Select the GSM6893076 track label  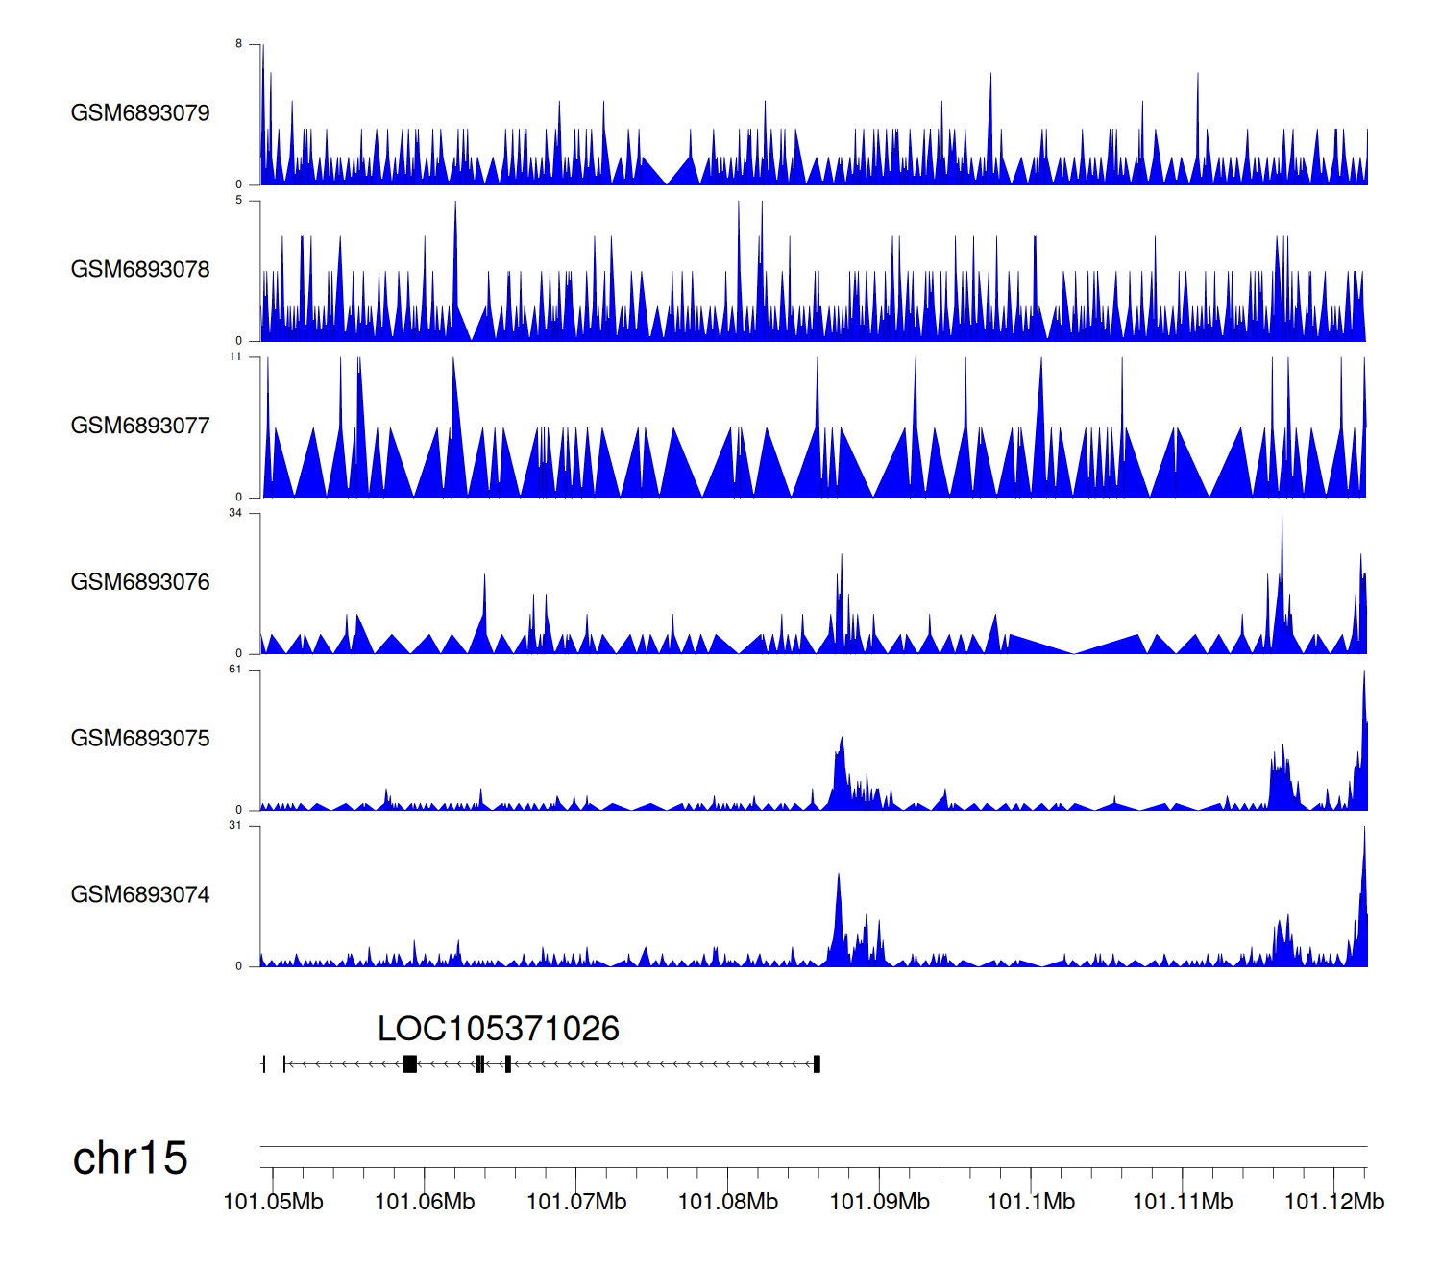coord(140,582)
